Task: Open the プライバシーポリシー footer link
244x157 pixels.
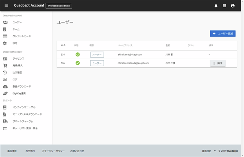Action: [x=53, y=151]
